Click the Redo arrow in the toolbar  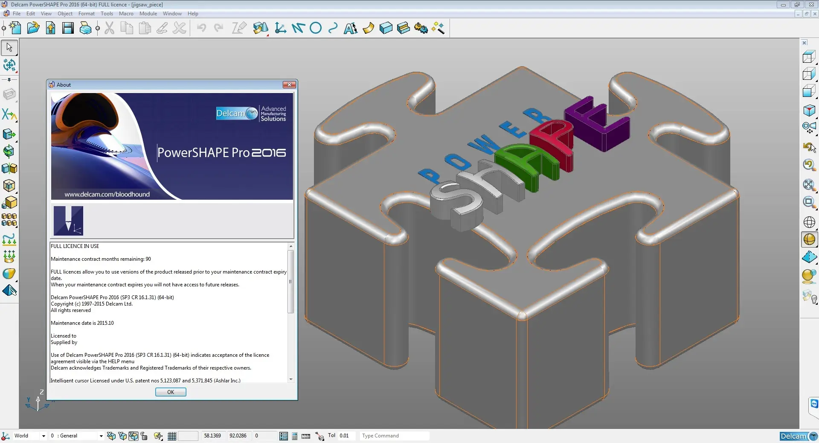218,28
